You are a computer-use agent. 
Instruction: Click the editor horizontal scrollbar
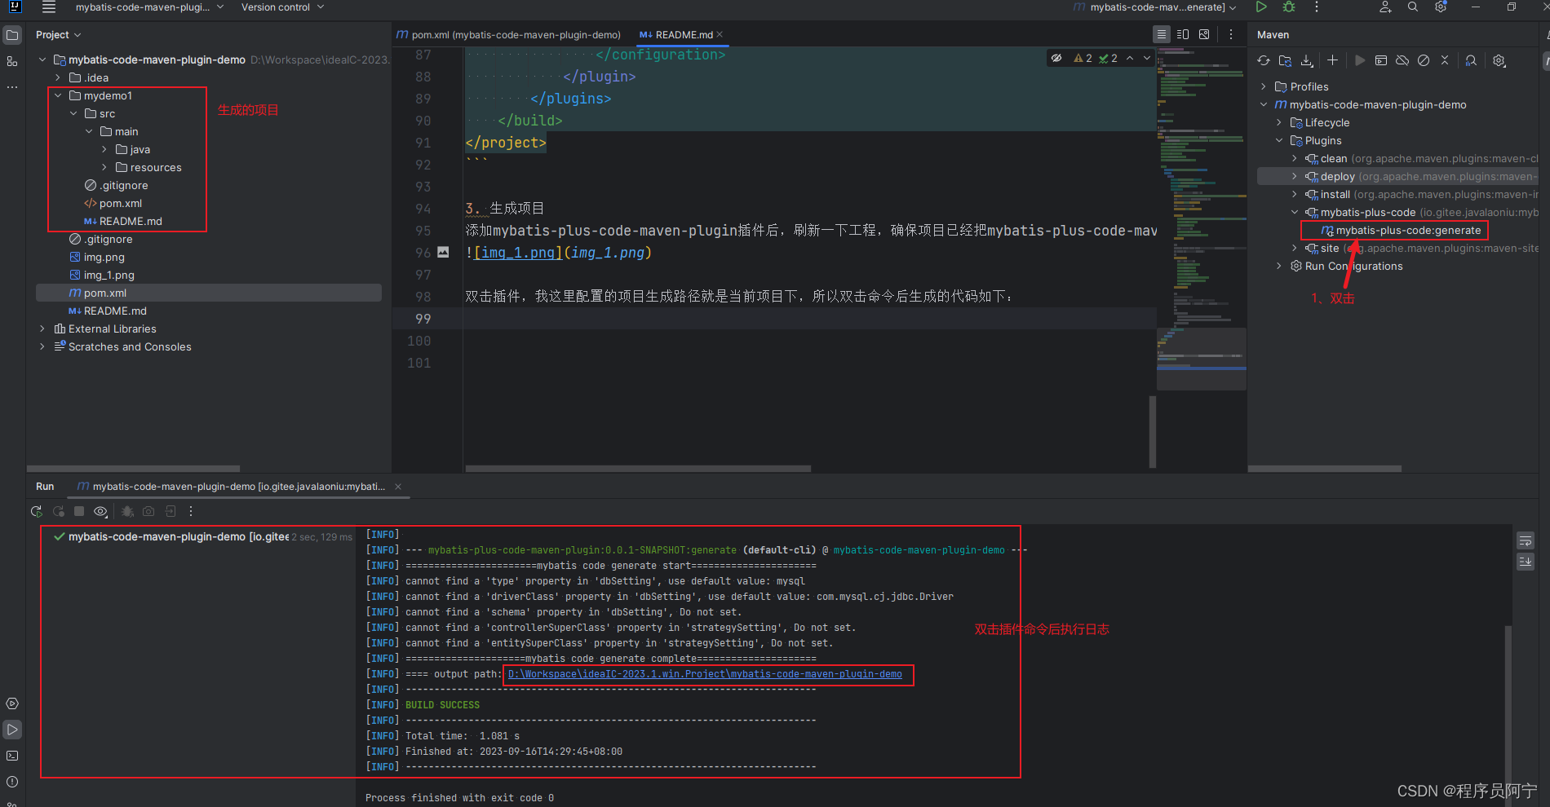tap(638, 469)
